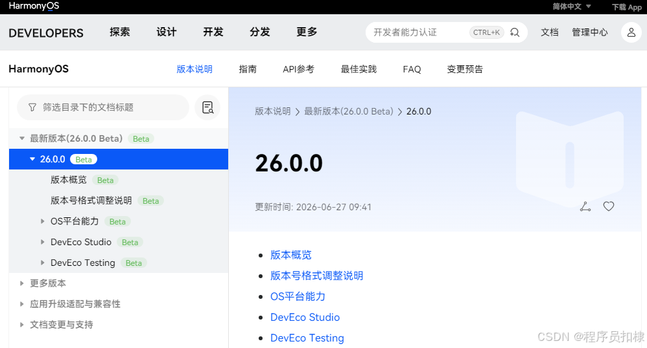This screenshot has width=647, height=348.
Task: Expand the OS平台能力 tree node
Action: (42, 221)
